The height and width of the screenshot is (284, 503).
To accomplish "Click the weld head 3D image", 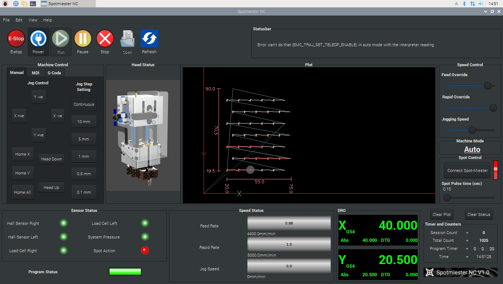I will (x=143, y=135).
